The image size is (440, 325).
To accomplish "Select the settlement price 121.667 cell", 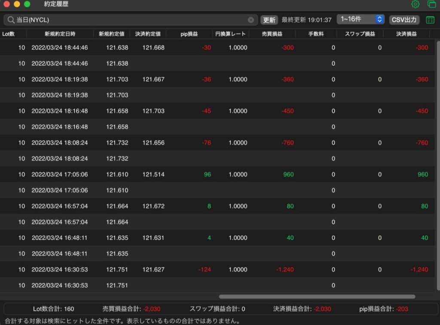I will pos(153,80).
